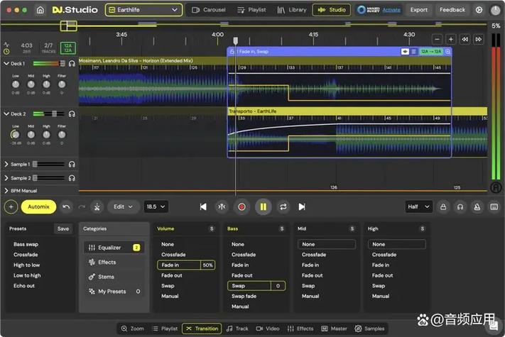Image resolution: width=505 pixels, height=337 pixels.
Task: Click the Activate link
Action: [x=391, y=10]
